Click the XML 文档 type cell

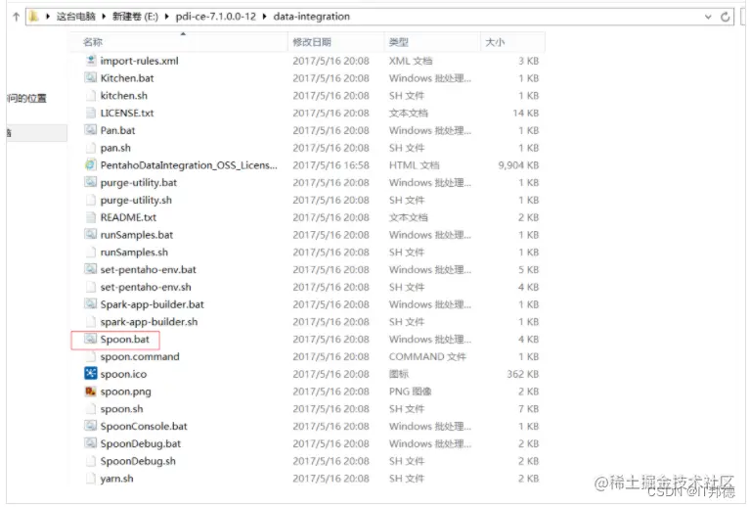point(411,61)
